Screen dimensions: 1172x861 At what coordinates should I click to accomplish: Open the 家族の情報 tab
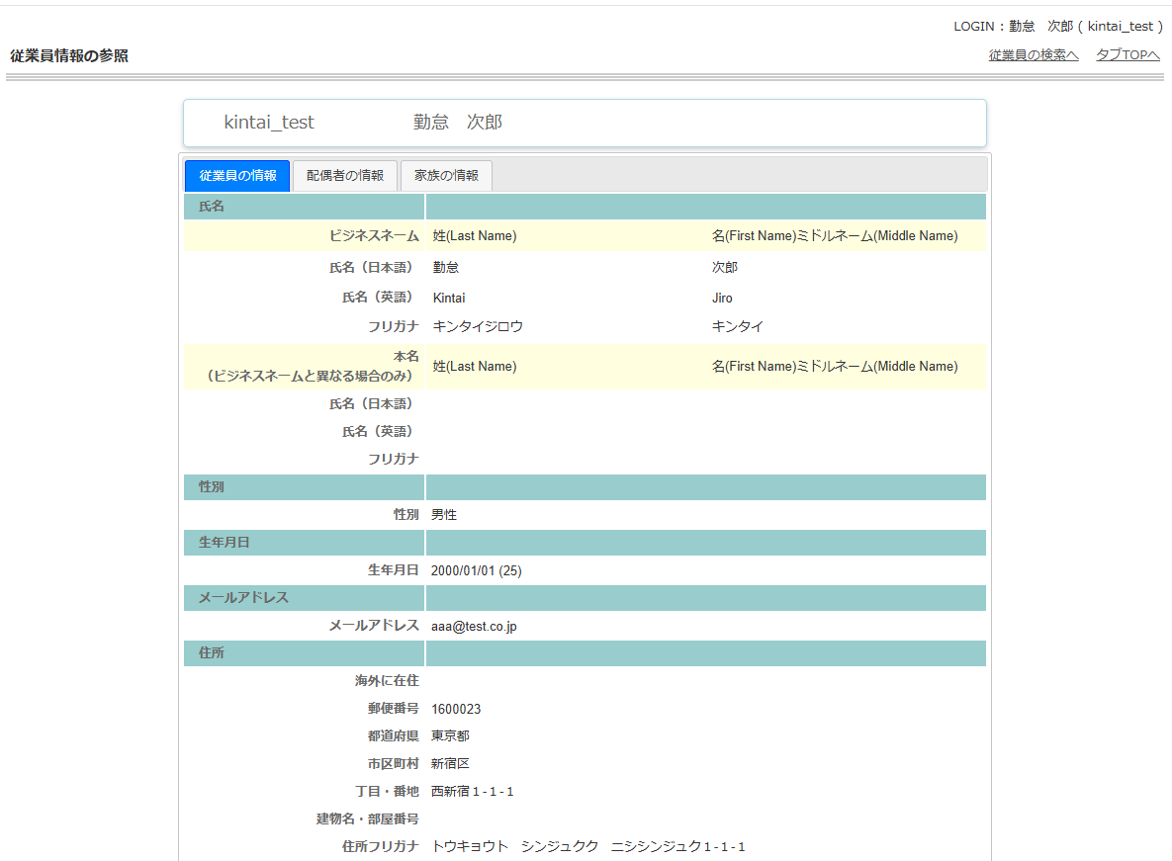(x=446, y=176)
